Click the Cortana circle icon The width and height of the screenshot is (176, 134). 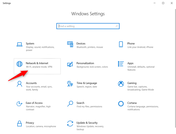pos(121,104)
